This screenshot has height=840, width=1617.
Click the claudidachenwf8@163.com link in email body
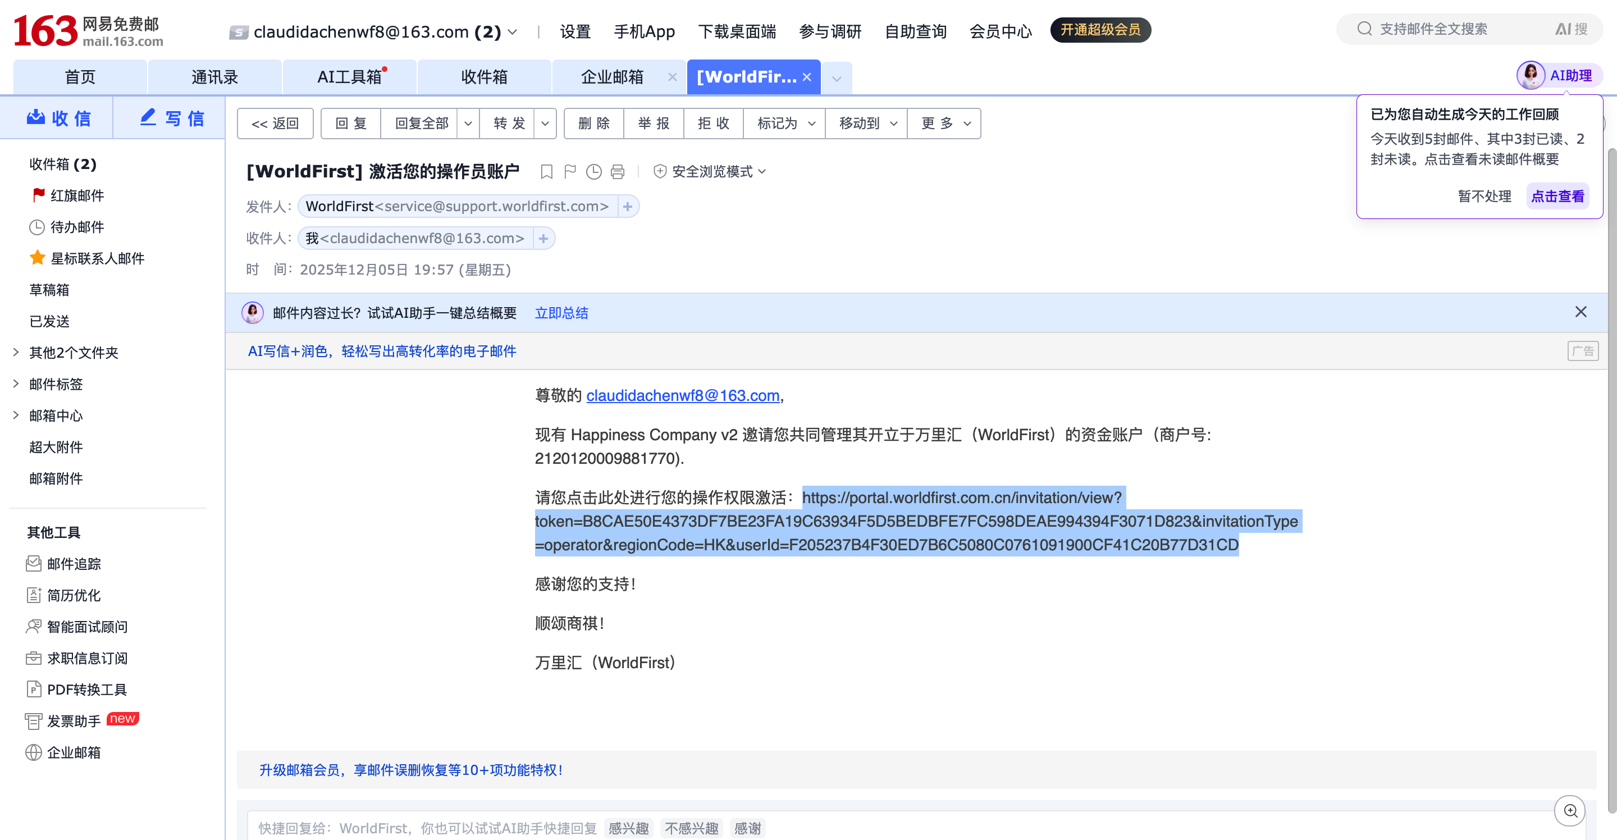682,395
